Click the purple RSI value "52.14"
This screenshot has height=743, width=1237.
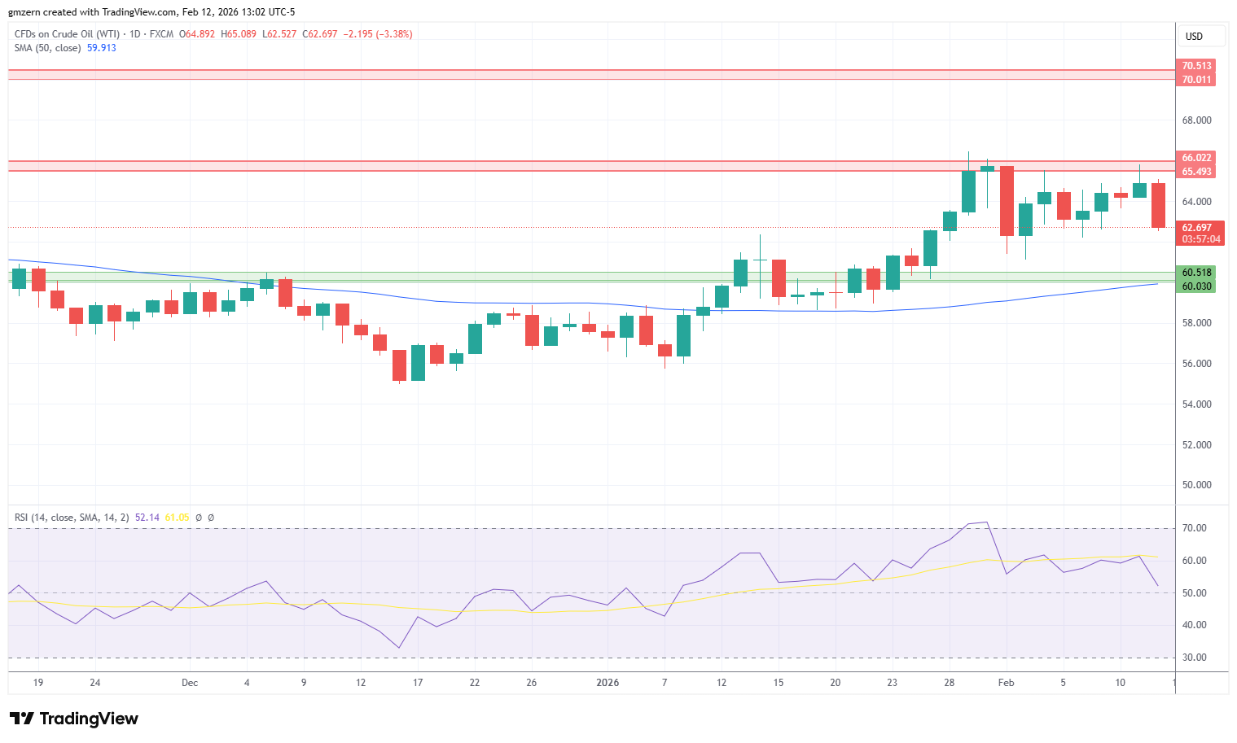pyautogui.click(x=147, y=518)
